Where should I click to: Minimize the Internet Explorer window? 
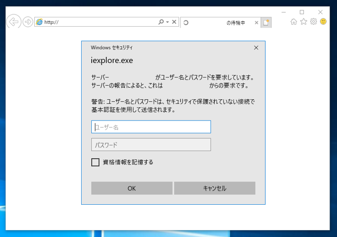click(x=283, y=12)
